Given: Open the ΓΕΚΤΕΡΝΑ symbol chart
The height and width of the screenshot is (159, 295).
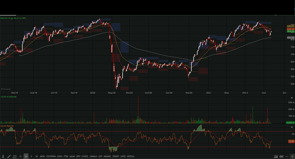Looking at the screenshot, I should [x=51, y=156].
